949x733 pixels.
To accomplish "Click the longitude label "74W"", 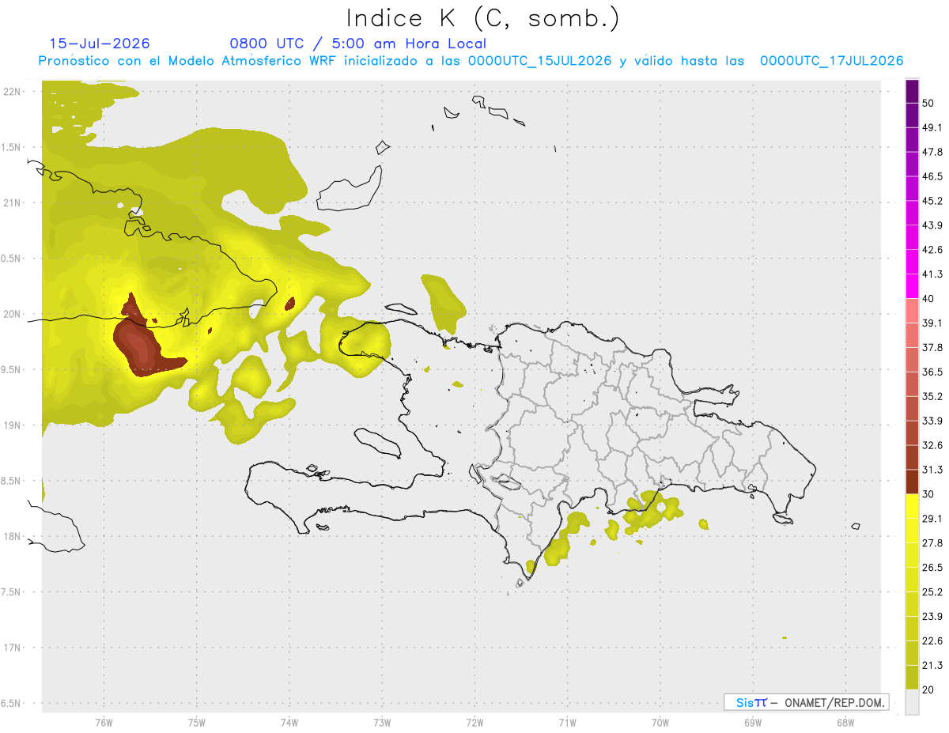I will click(289, 723).
